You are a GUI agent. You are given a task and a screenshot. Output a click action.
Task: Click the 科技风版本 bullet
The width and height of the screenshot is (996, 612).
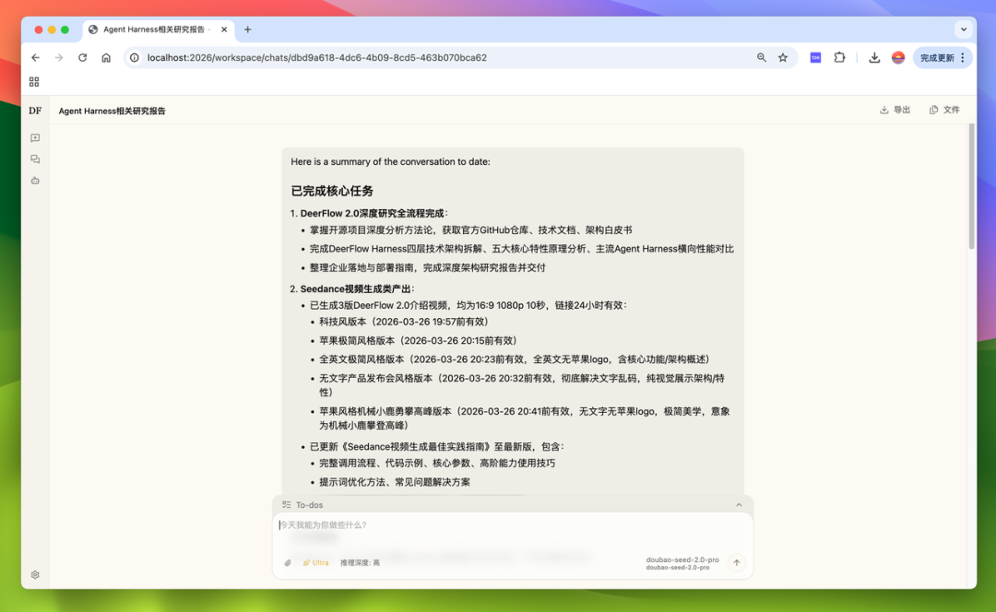pos(404,322)
